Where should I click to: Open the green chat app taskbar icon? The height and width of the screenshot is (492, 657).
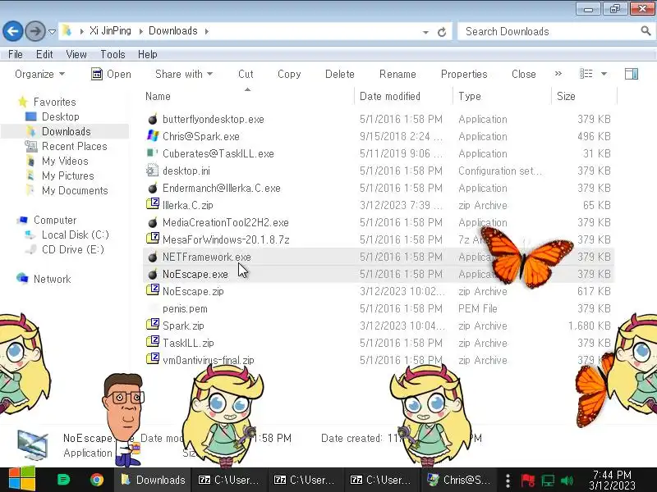(63, 480)
